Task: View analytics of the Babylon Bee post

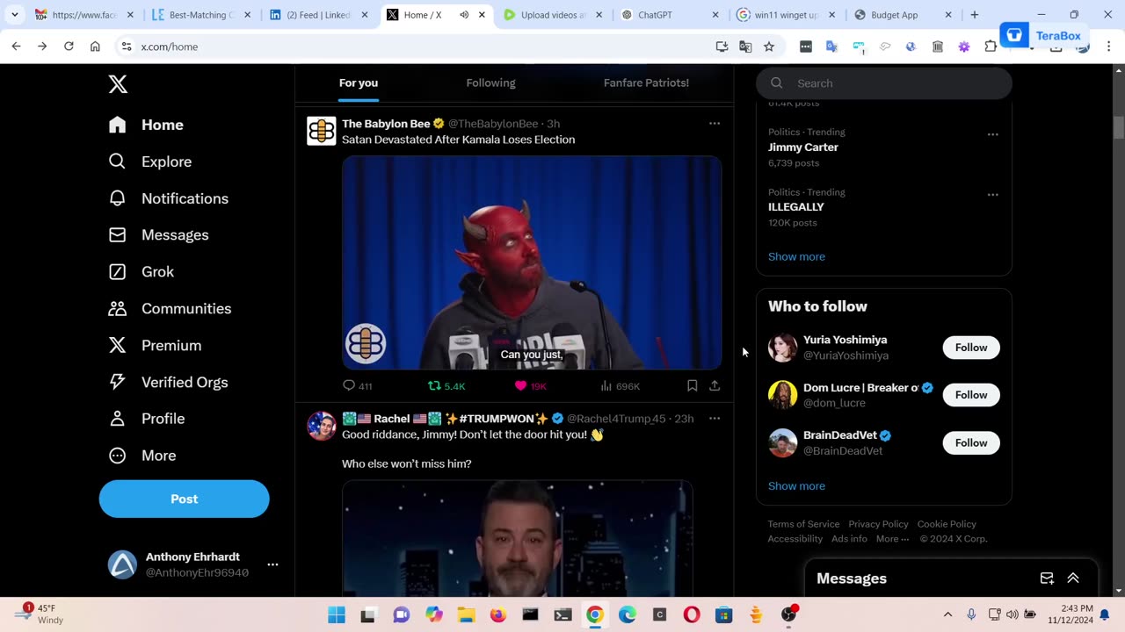Action: tap(620, 386)
